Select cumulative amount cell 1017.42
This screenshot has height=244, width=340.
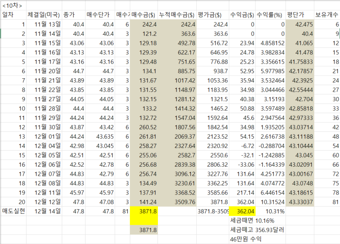pos(177,81)
